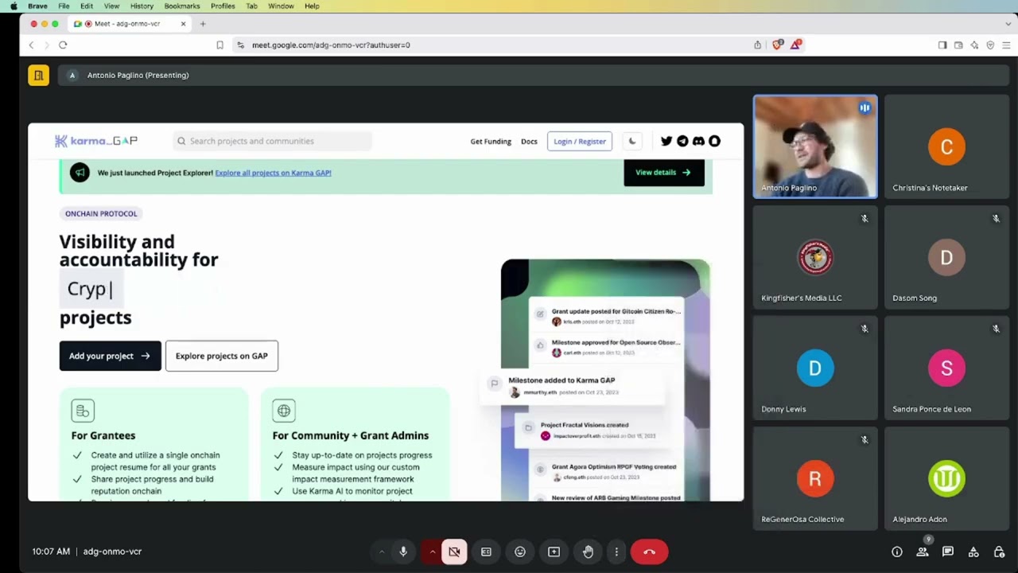Turn the camera back on
This screenshot has width=1018, height=573.
(x=454, y=552)
